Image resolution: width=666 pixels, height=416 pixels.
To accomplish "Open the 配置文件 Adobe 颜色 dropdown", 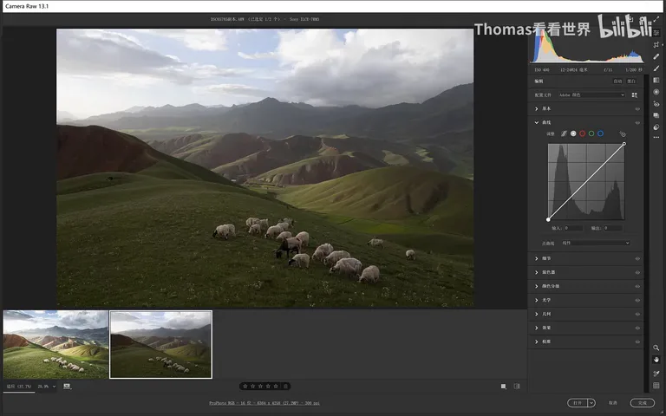I will click(591, 95).
